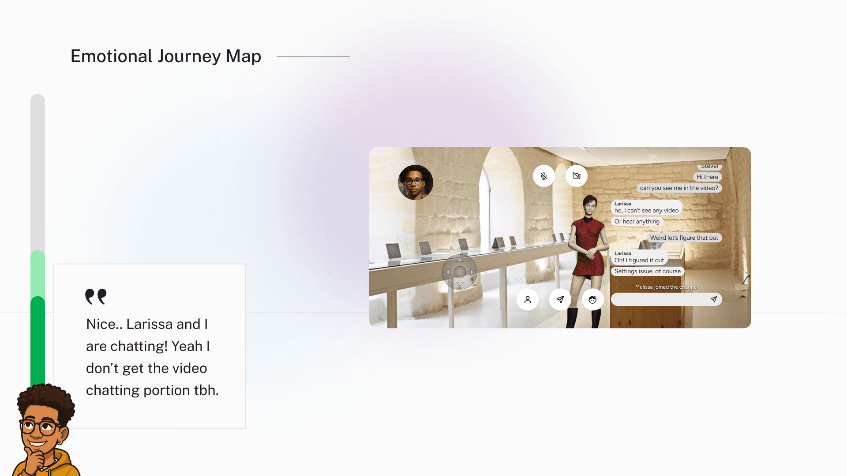Turn on the disabled camera button

[577, 176]
